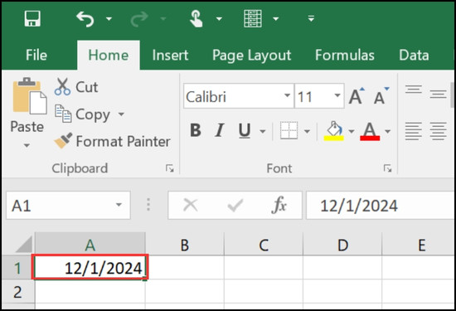The height and width of the screenshot is (311, 456).
Task: Open Clipboard pane dialog launcher
Action: coord(169,168)
